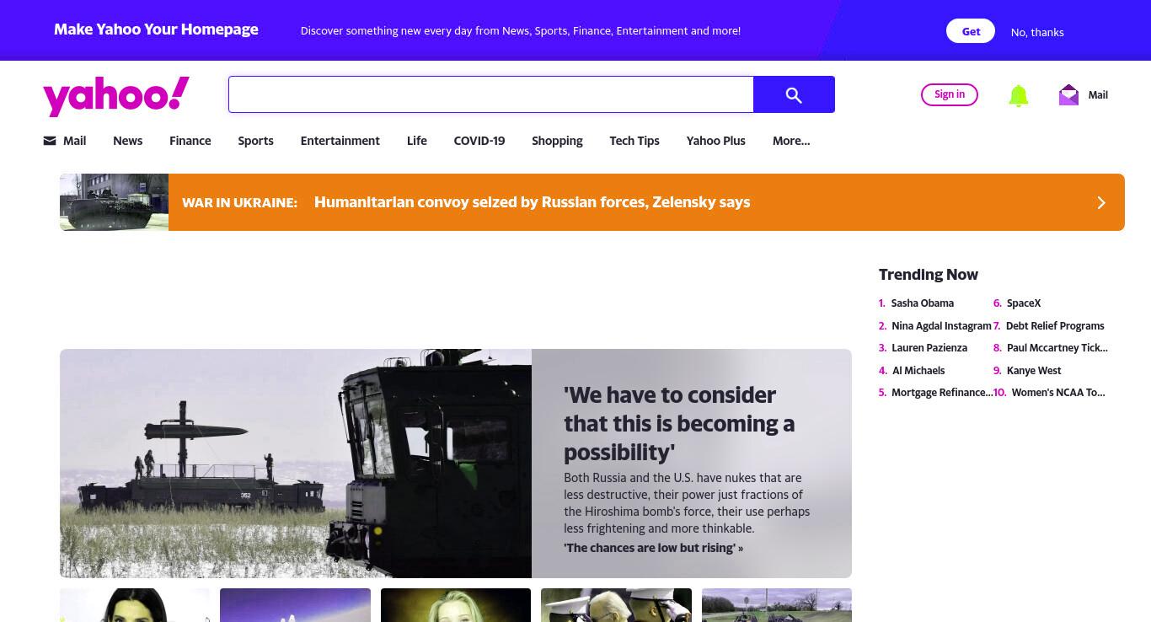Image resolution: width=1151 pixels, height=622 pixels.
Task: Click the Get button in the homepage banner
Action: click(971, 31)
